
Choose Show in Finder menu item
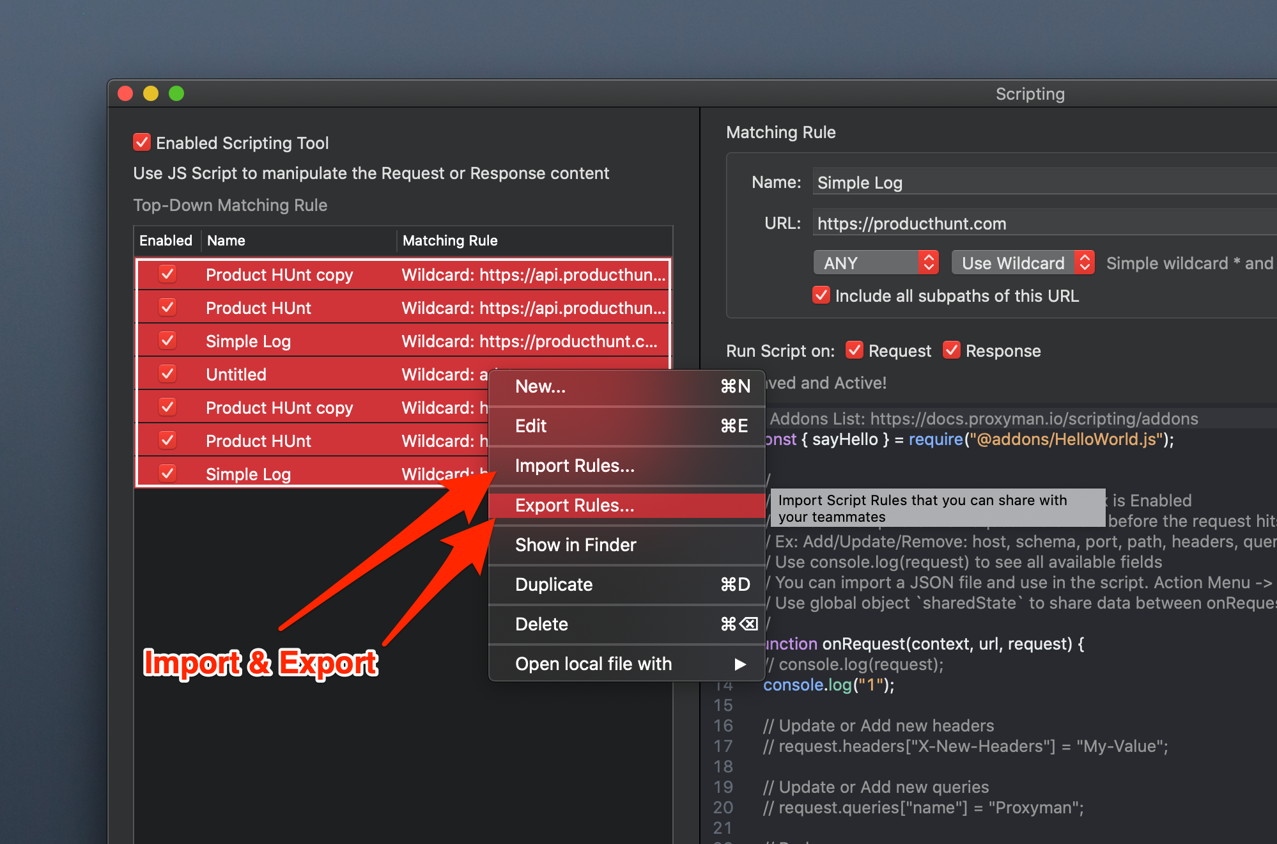(x=575, y=545)
